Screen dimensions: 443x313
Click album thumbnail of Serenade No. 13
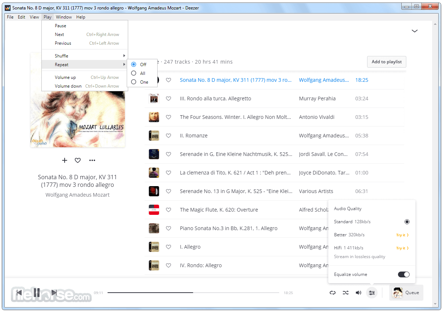click(154, 191)
